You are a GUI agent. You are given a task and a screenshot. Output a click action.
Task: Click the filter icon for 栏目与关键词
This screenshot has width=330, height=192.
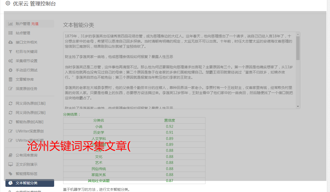pyautogui.click(x=11, y=52)
